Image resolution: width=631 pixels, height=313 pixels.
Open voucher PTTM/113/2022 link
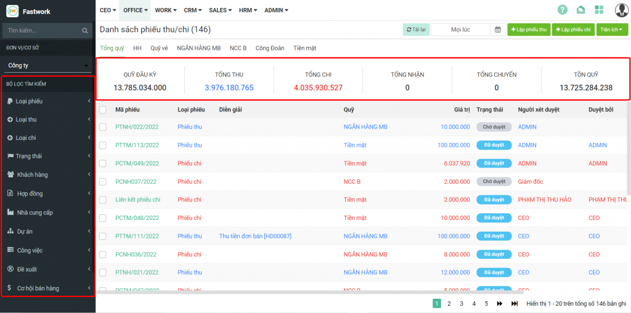(x=137, y=145)
